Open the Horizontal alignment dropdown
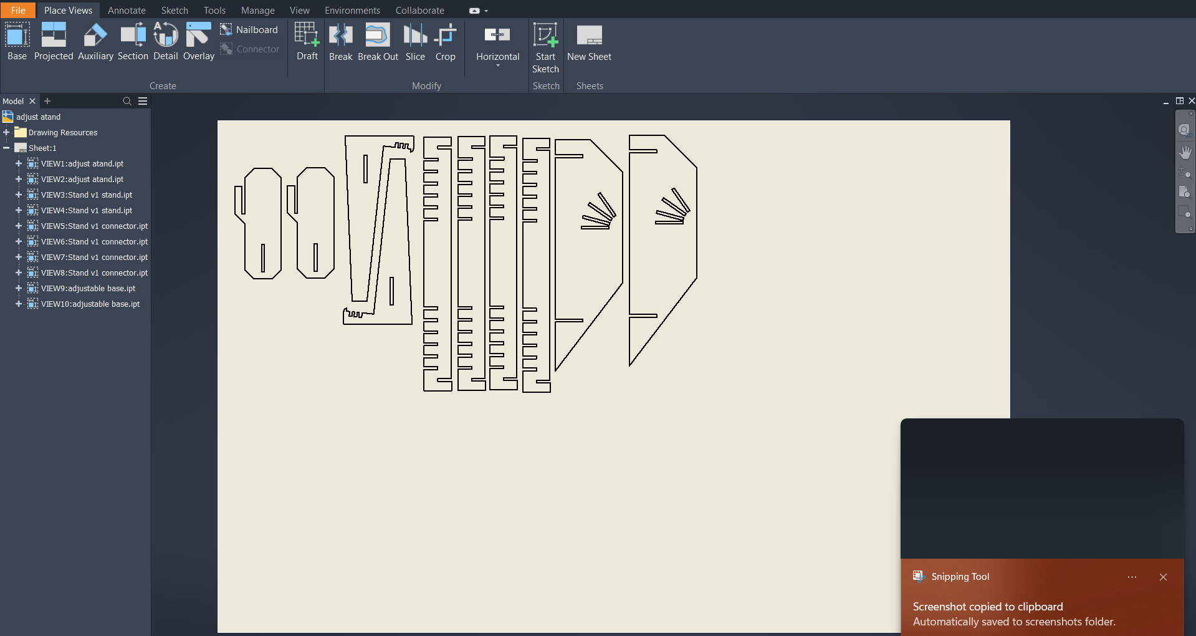The width and height of the screenshot is (1196, 636). click(x=497, y=65)
